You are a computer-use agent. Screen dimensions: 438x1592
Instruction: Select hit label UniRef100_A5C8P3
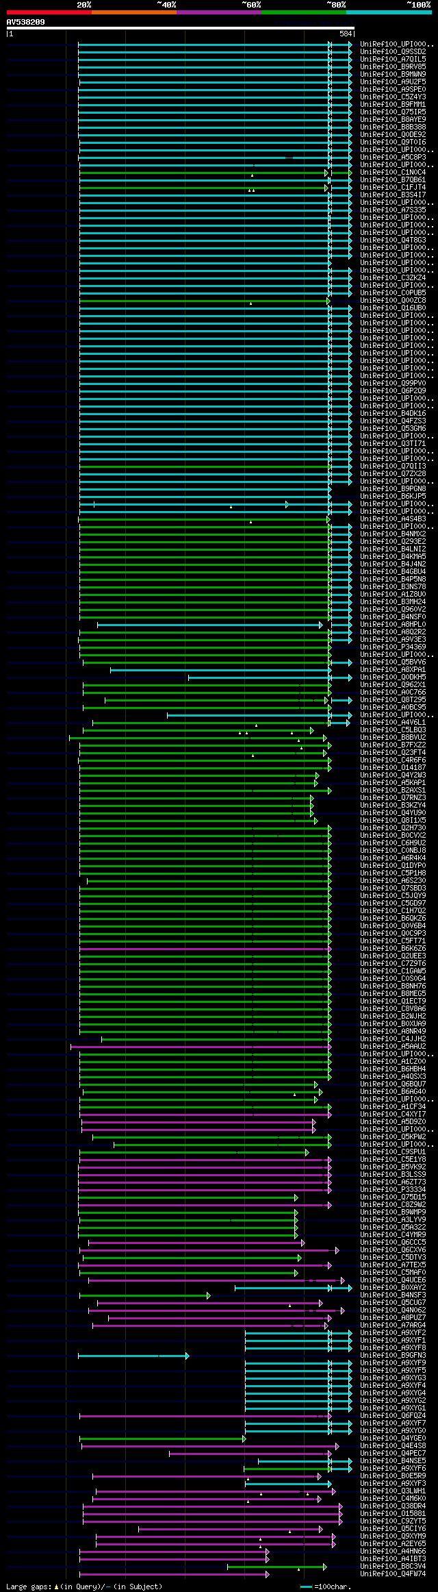tap(393, 157)
